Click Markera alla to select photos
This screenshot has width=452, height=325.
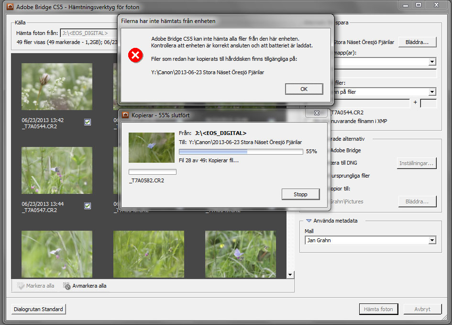(x=40, y=286)
